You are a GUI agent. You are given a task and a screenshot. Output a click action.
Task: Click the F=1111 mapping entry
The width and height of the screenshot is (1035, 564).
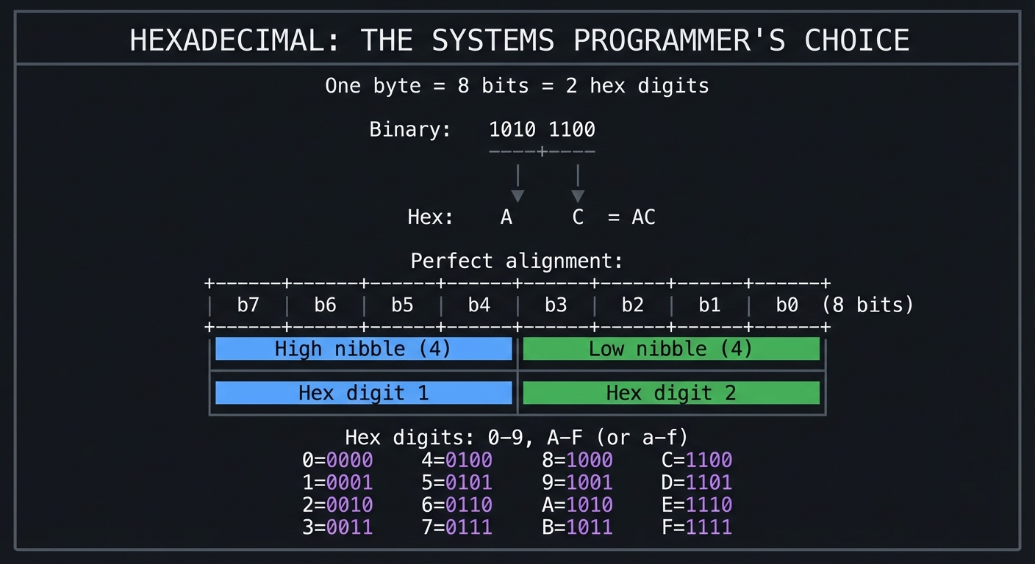coord(696,527)
